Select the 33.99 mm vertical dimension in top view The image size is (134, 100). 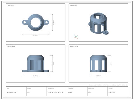pyautogui.click(x=52, y=22)
